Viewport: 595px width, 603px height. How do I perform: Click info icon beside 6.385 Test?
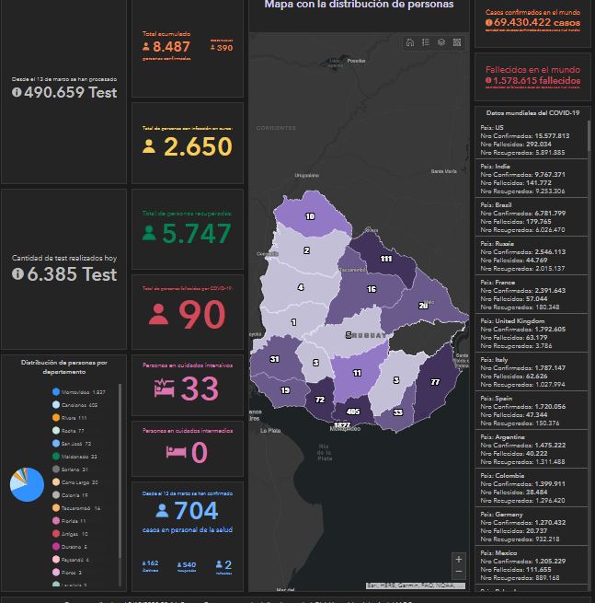point(18,274)
